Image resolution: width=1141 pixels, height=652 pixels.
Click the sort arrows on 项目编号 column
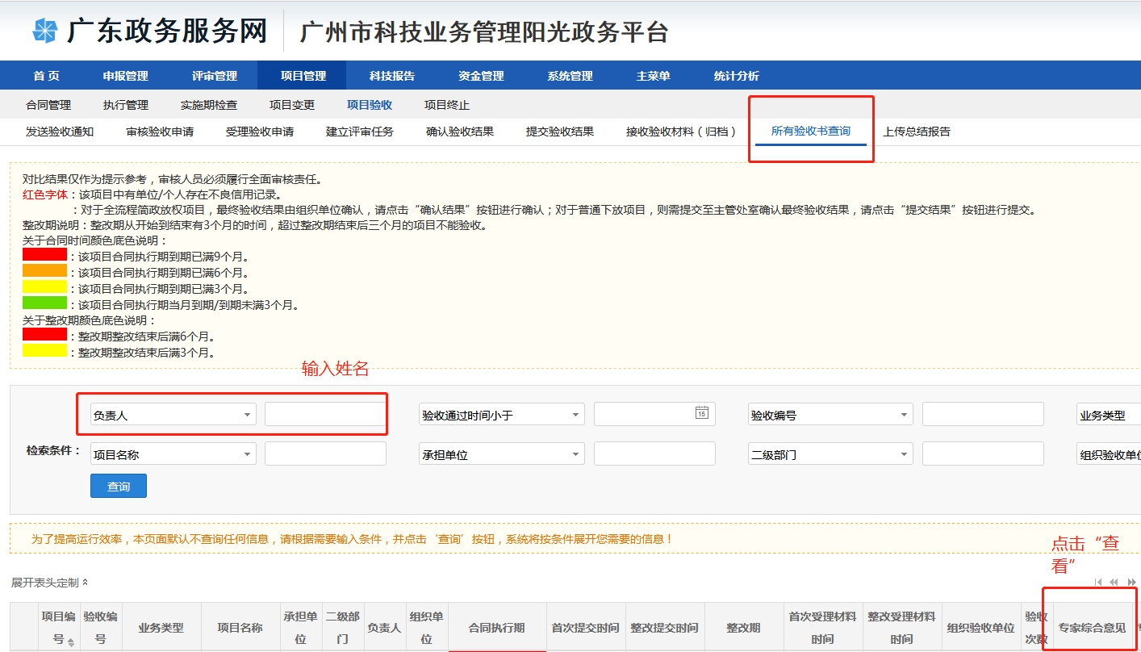click(x=71, y=642)
